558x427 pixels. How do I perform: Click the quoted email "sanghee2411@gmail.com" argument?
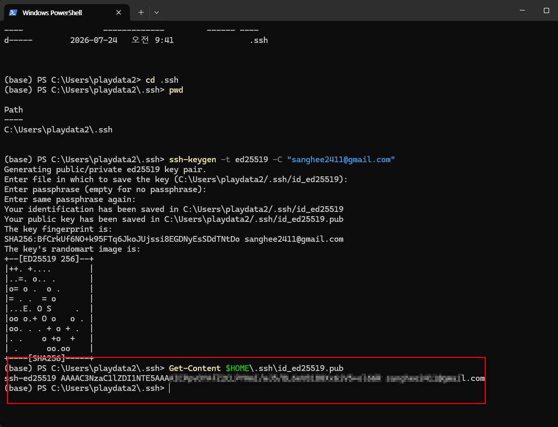(341, 160)
